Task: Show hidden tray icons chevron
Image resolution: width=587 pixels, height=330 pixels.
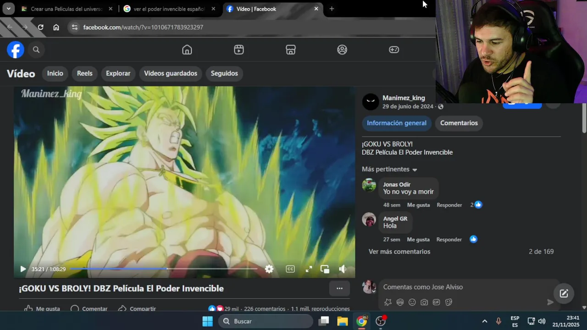Action: point(484,321)
